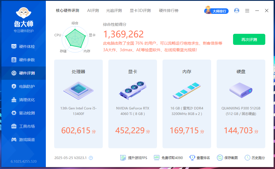Click the total score 1,369,262
Viewport: 275px width, 169px height.
pyautogui.click(x=123, y=34)
